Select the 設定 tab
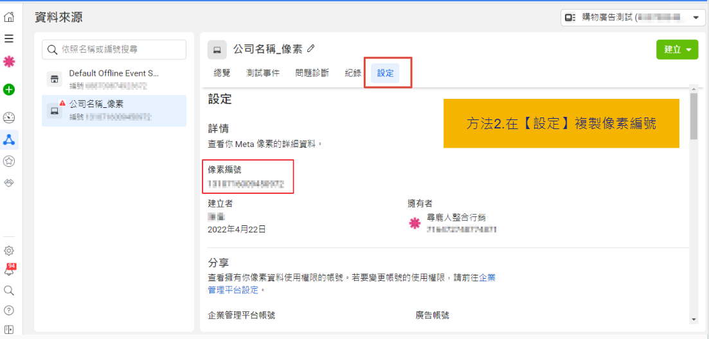This screenshot has width=709, height=339. (x=386, y=73)
